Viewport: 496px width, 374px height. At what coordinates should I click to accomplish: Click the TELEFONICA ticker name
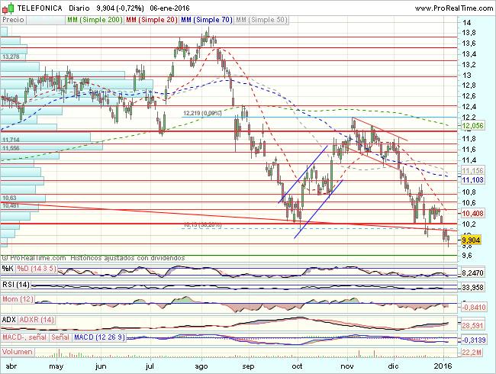click(40, 8)
